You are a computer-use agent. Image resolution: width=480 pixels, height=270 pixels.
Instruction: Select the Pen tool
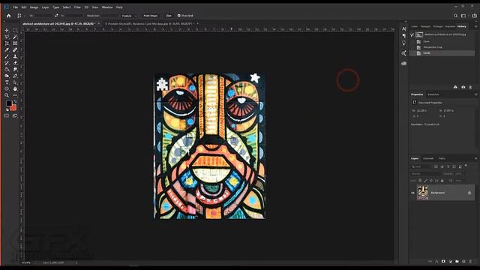pyautogui.click(x=15, y=76)
